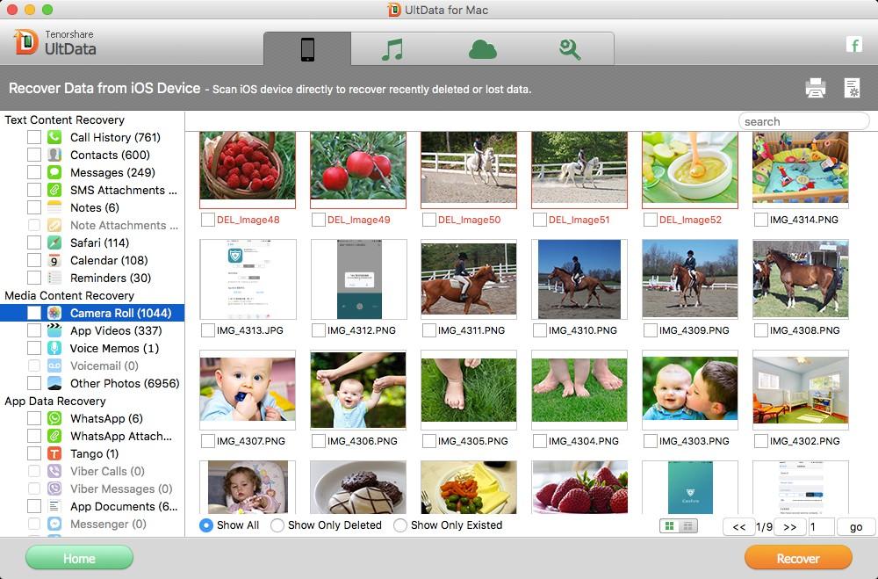Go to the previous page
This screenshot has height=579, width=878.
pos(738,527)
